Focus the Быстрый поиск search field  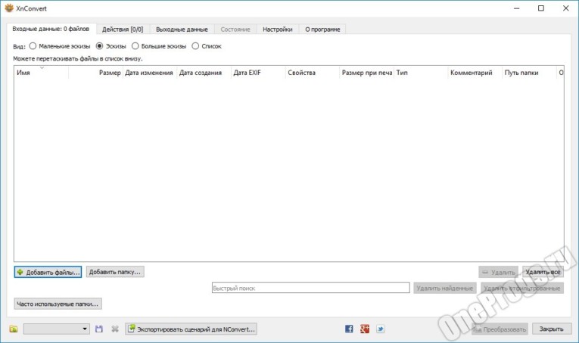pos(311,288)
